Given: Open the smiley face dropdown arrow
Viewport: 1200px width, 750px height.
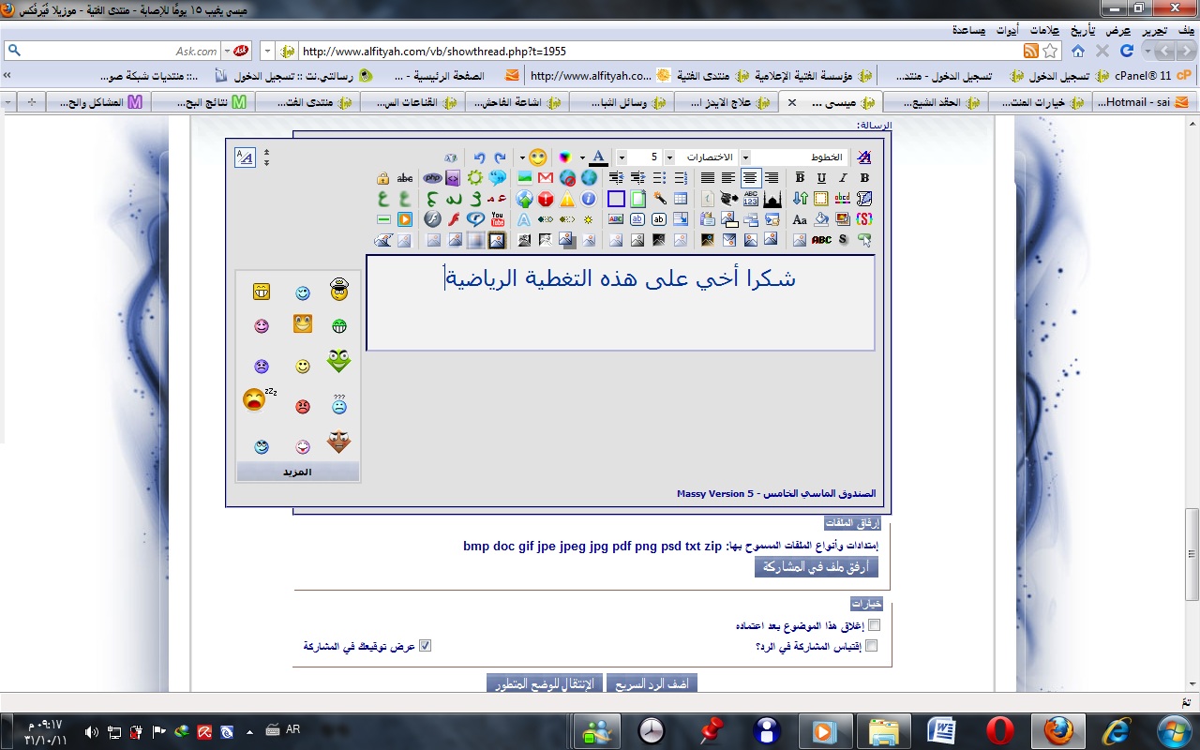Looking at the screenshot, I should [522, 157].
